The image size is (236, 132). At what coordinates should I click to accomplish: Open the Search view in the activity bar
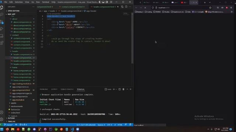pos(1,15)
